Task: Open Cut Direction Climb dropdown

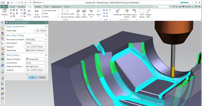Action: point(36,63)
